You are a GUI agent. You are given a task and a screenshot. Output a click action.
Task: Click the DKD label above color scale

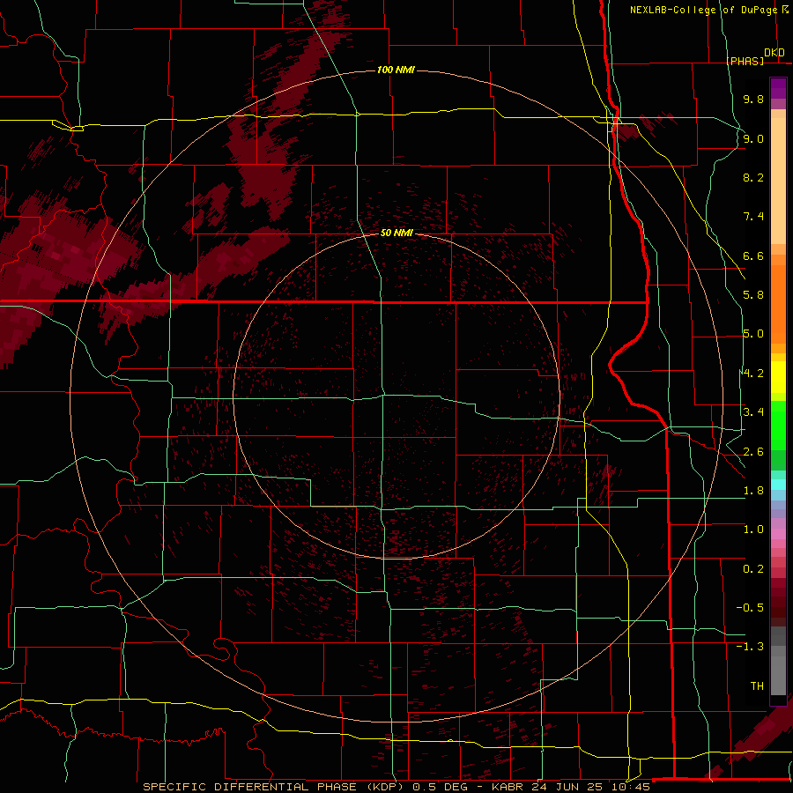[x=774, y=53]
